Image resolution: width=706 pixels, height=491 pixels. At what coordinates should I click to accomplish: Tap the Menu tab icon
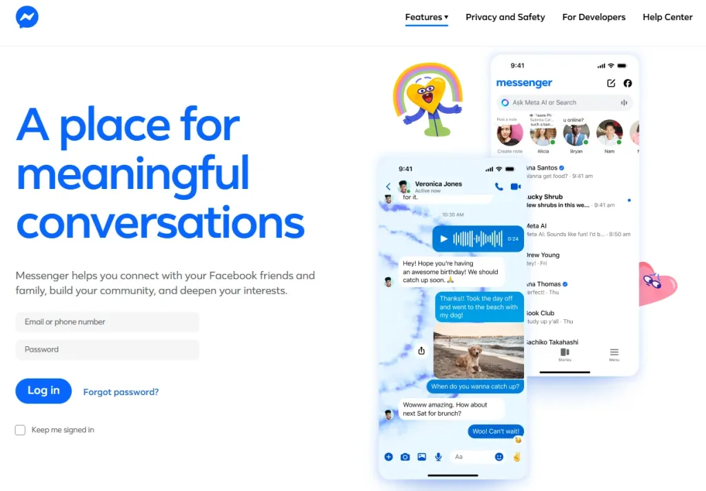[614, 354]
